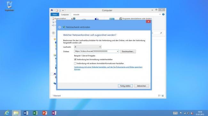
Task: Show taskbar clock and date
Action: click(x=200, y=113)
